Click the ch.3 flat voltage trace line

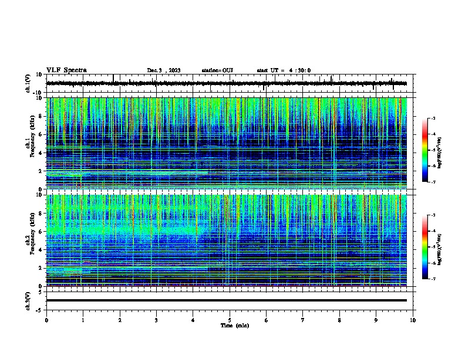pyautogui.click(x=227, y=300)
